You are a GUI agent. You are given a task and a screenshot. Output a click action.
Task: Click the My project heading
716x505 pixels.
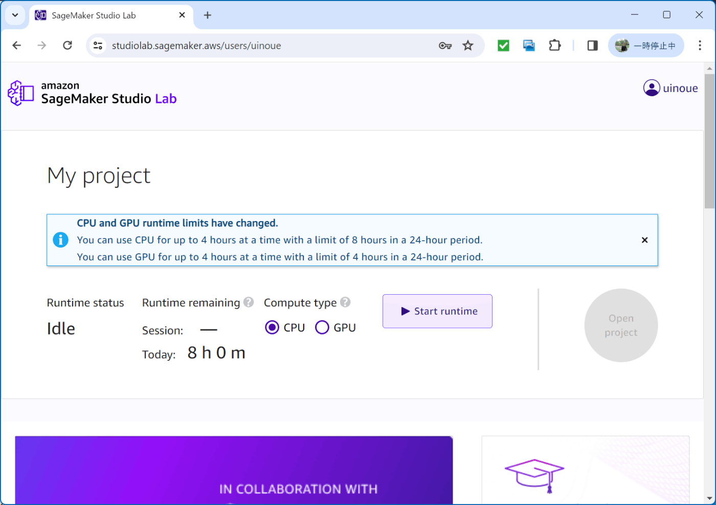(99, 176)
